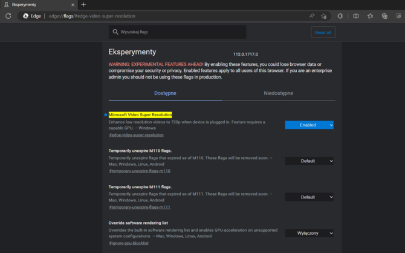The image size is (405, 253).
Task: Open Default dropdown for unexpire M110 flags
Action: (309, 161)
